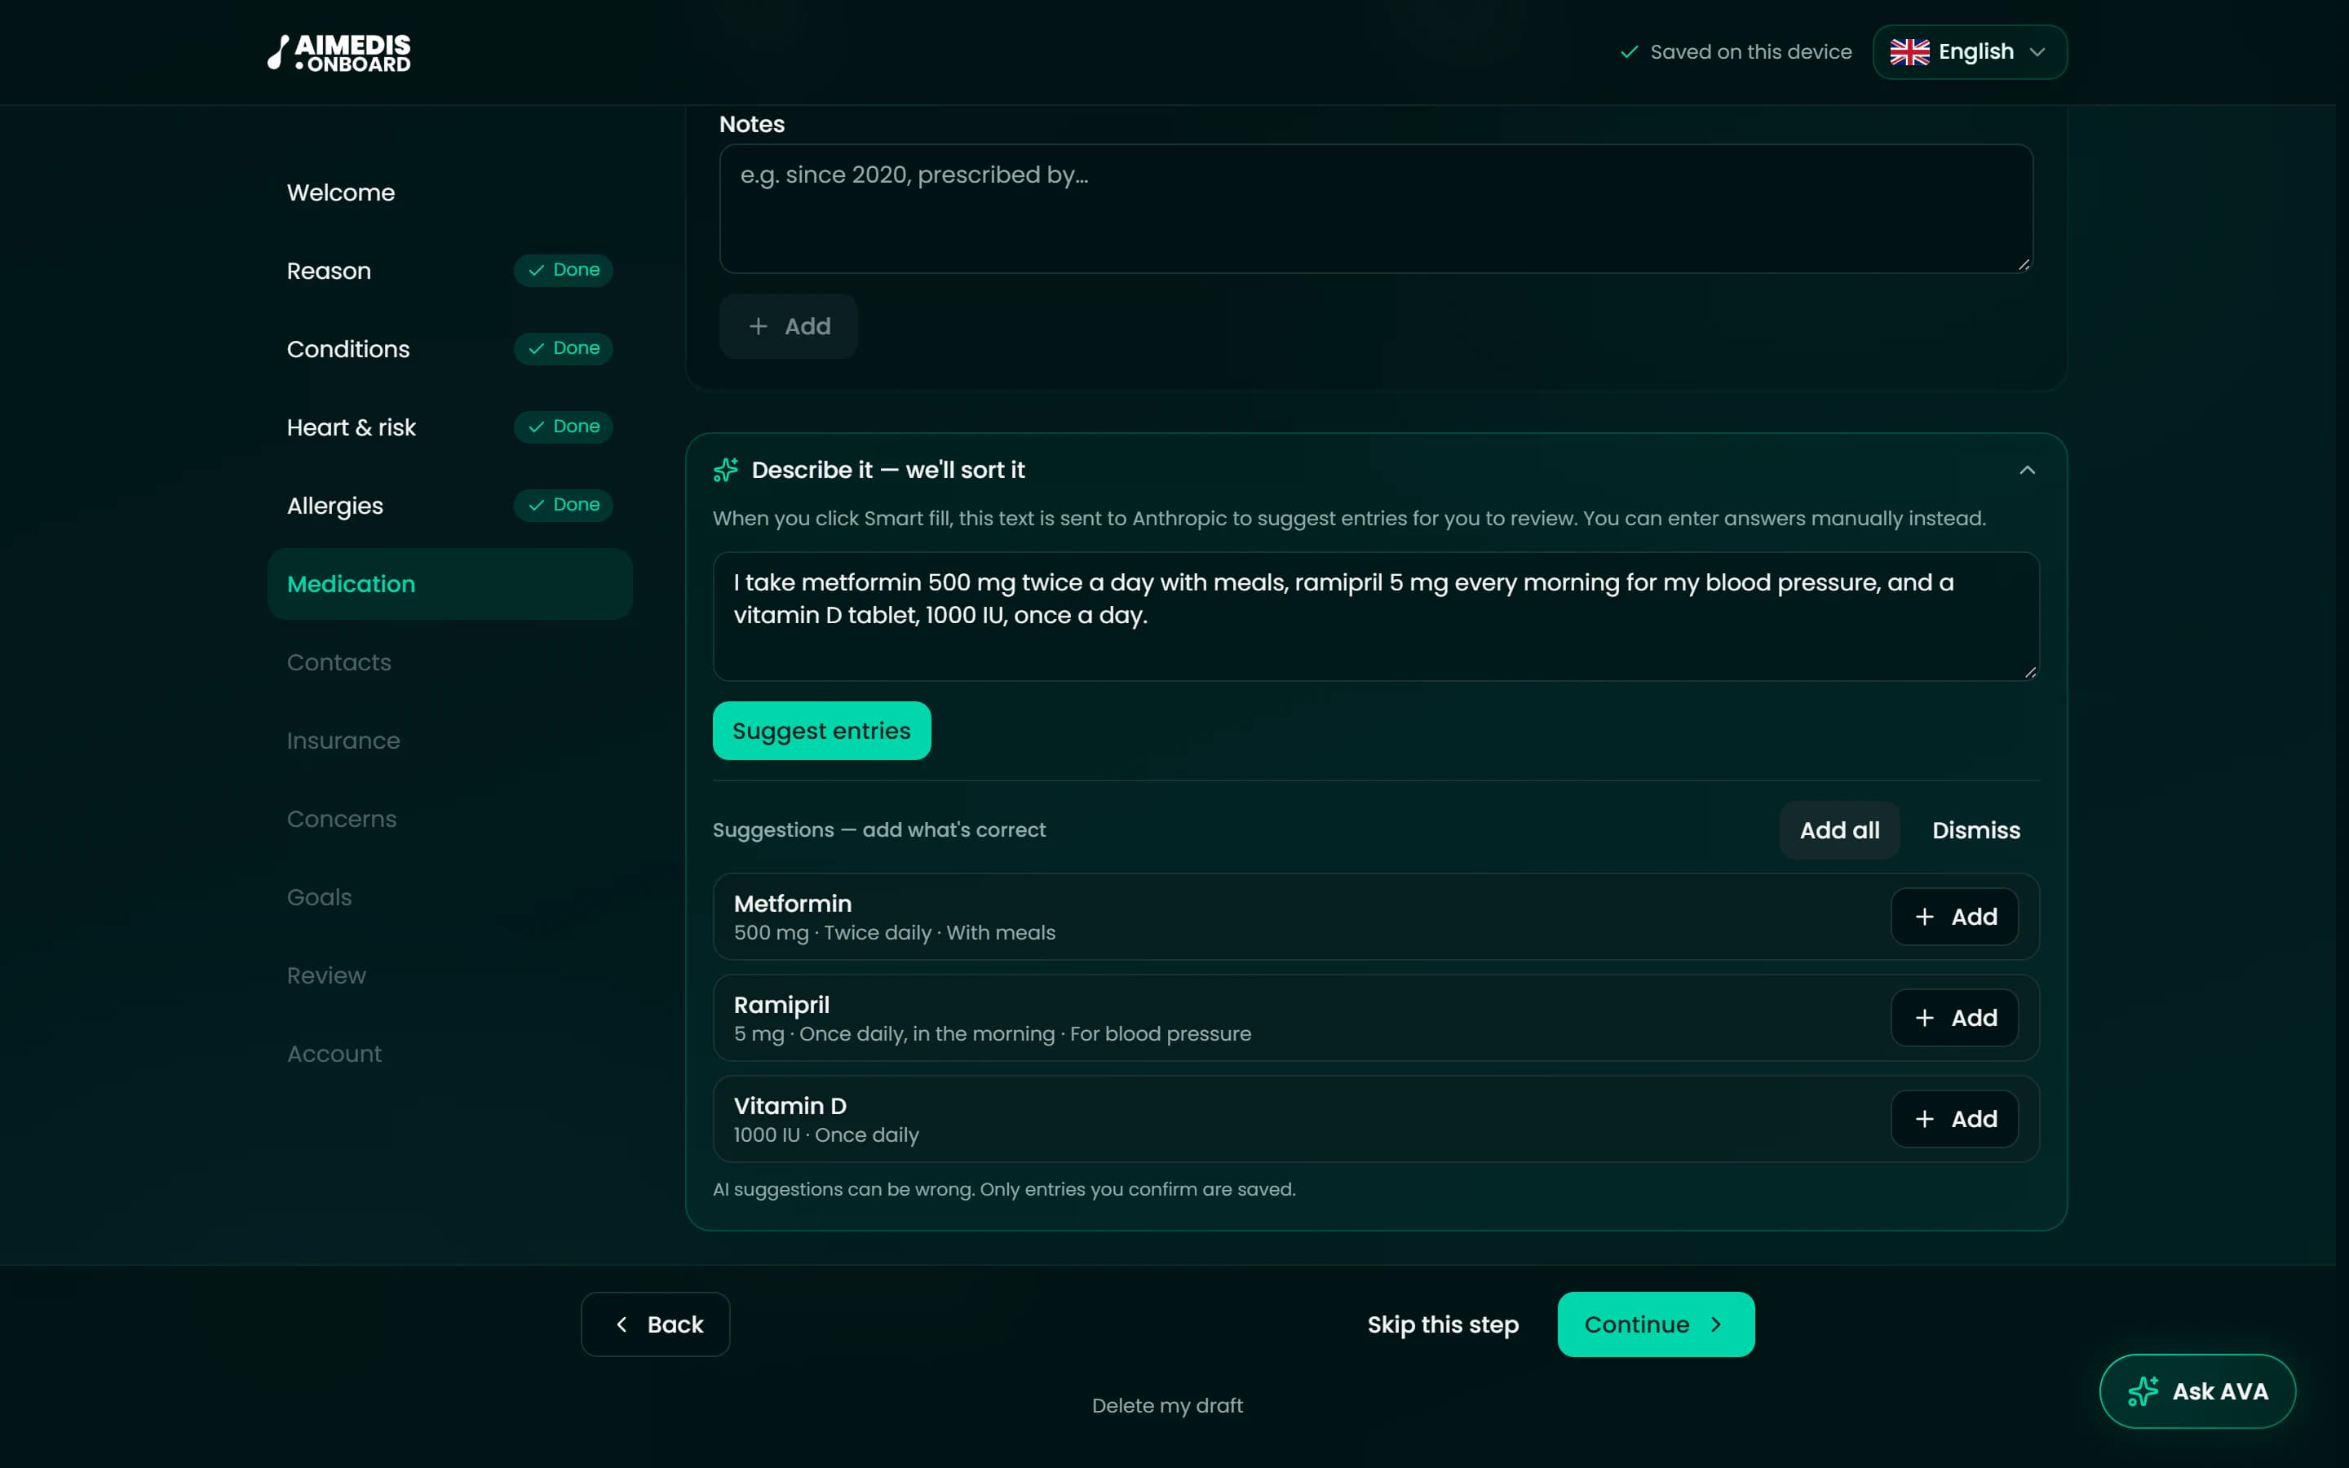This screenshot has height=1468, width=2349.
Task: Open the English language dropdown
Action: pyautogui.click(x=1968, y=52)
